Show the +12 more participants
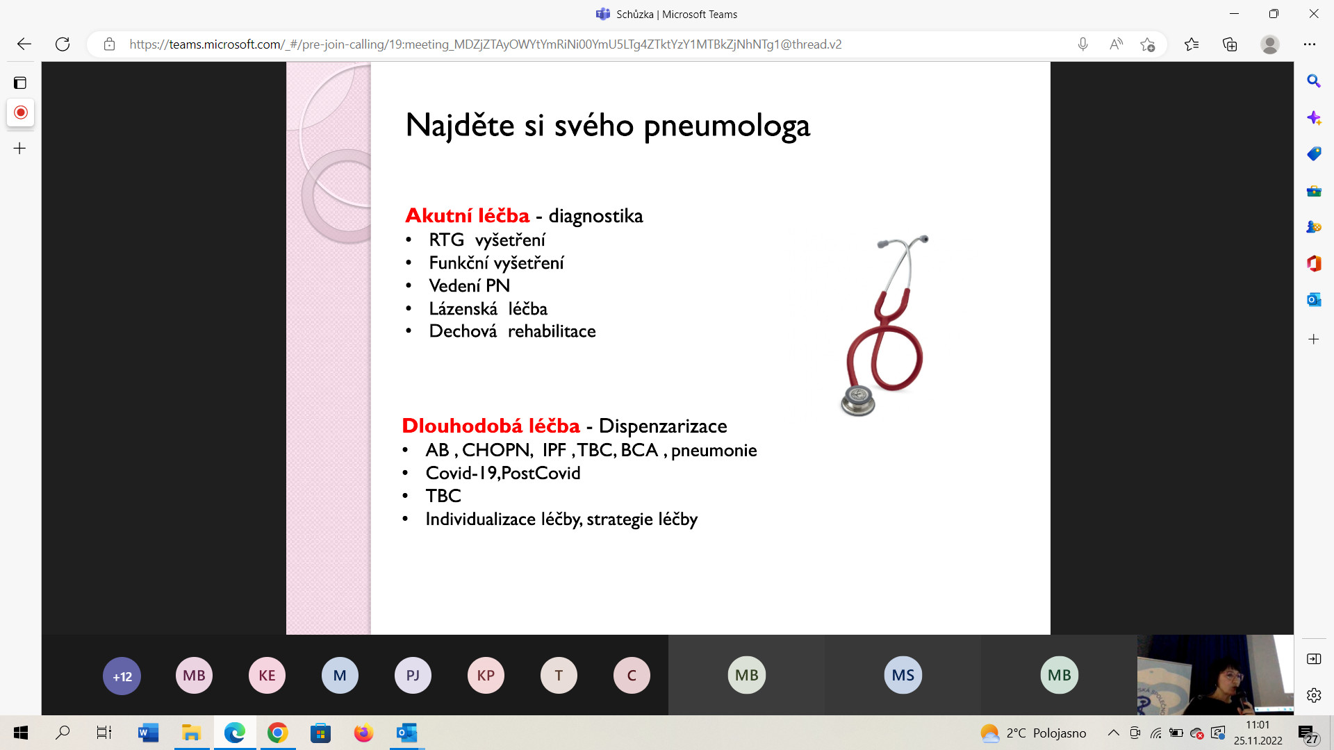Screen dimensions: 1334x750 [x=122, y=676]
